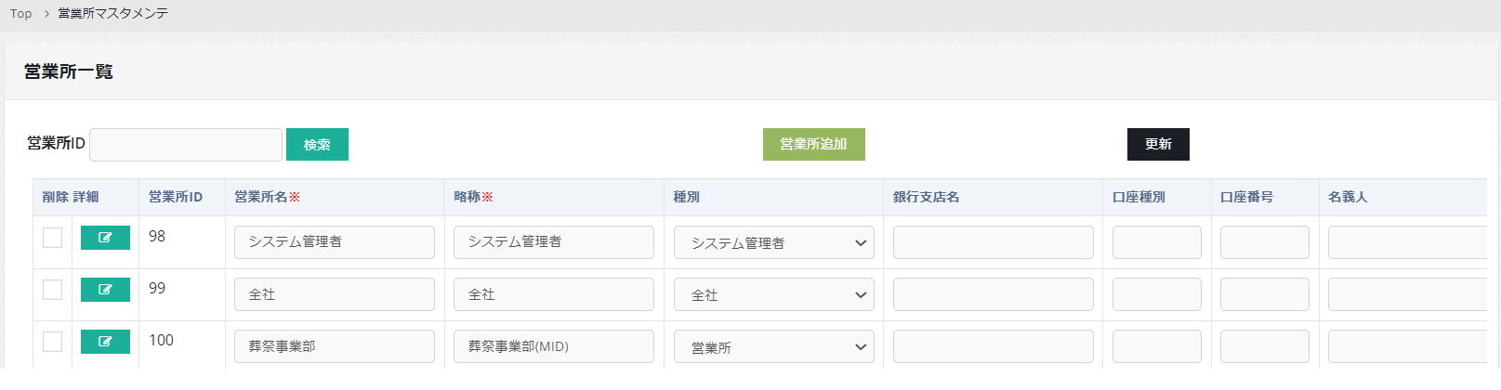Click 口座種別 field in row 99
1501x390 pixels.
1156,294
